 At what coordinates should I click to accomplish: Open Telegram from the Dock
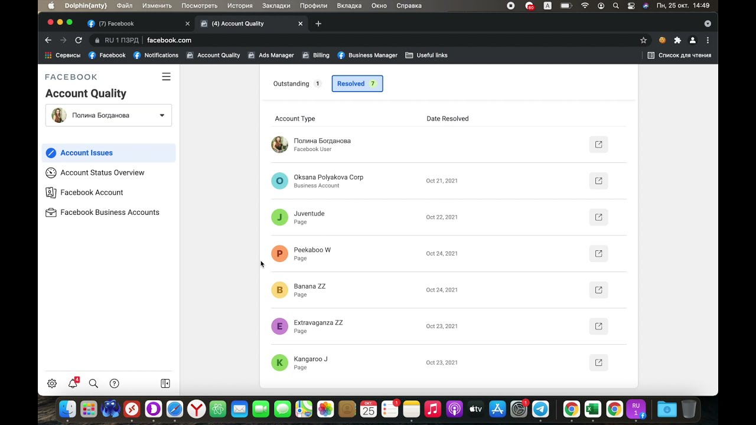540,408
